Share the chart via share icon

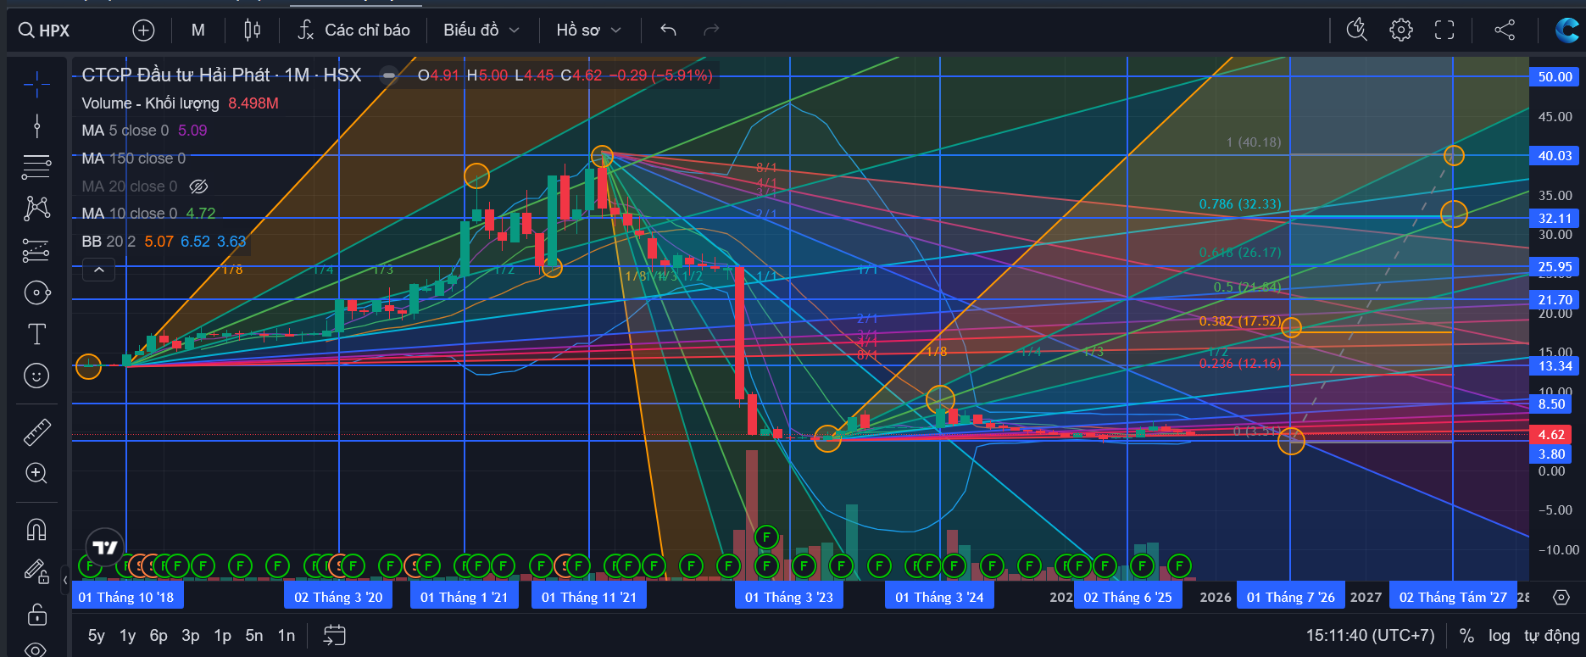tap(1505, 31)
